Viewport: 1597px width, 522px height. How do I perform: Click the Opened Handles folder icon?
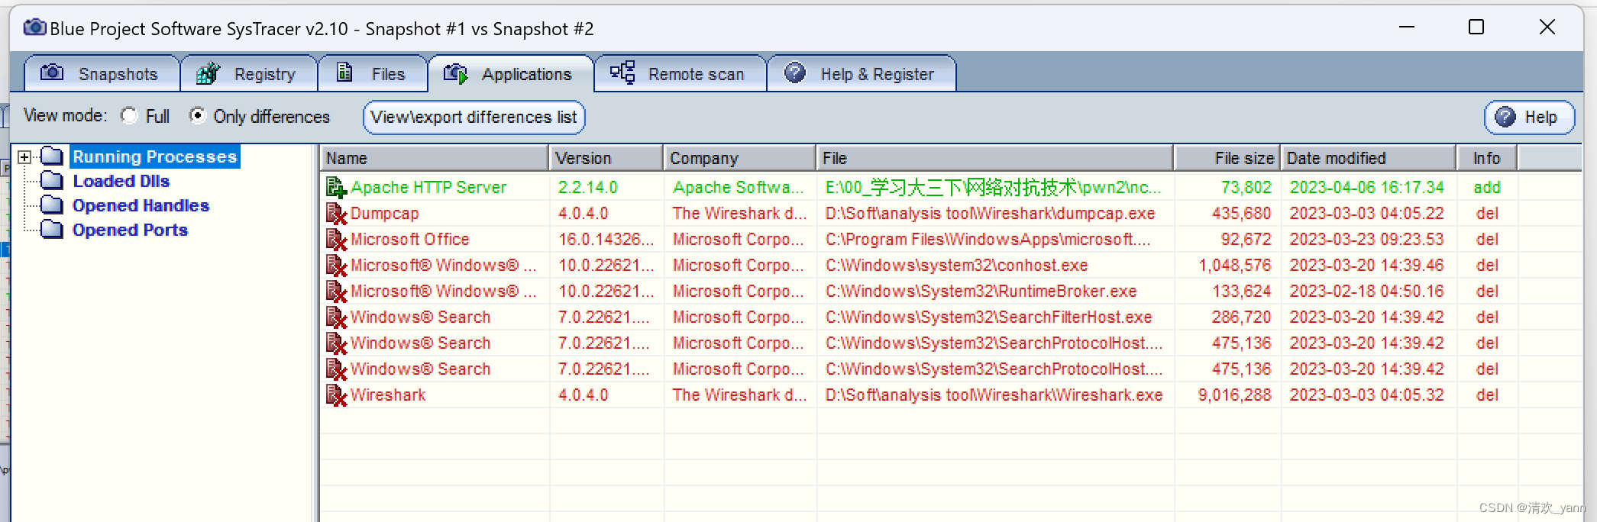pos(52,205)
